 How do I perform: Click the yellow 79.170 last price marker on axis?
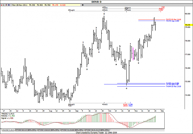tap(188, 25)
